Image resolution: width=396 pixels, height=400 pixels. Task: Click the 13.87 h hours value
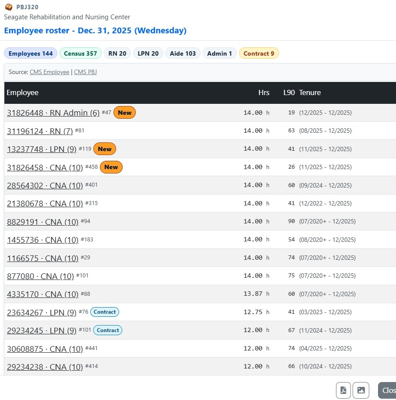(x=256, y=294)
